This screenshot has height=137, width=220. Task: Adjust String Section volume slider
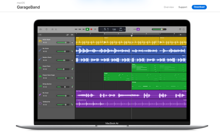coord(63,87)
